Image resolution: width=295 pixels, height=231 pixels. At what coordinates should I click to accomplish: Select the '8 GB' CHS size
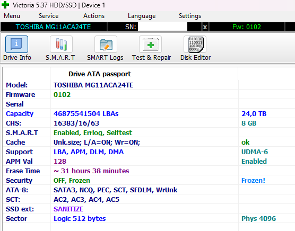(x=249, y=123)
